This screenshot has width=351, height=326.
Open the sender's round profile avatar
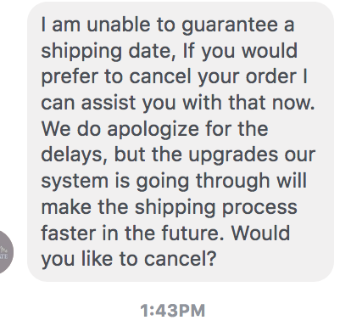click(x=5, y=252)
